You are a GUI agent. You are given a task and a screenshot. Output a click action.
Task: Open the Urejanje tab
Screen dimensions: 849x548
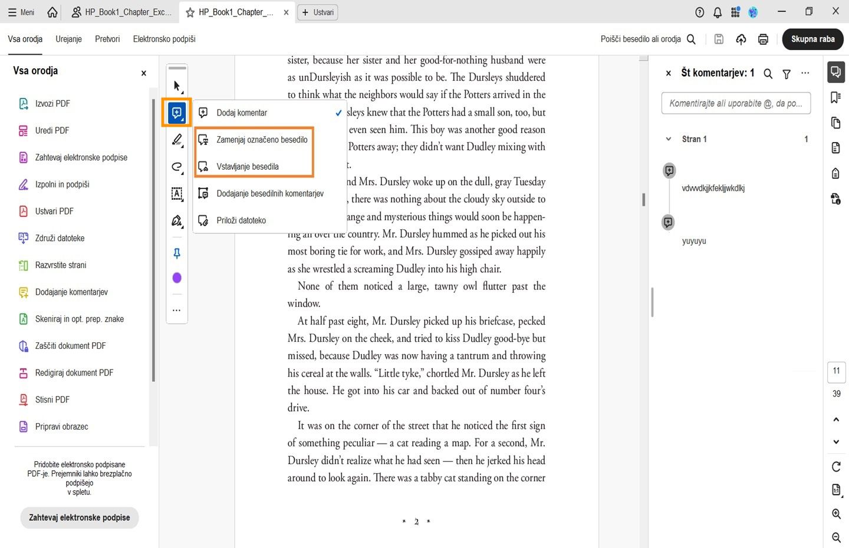tap(69, 39)
